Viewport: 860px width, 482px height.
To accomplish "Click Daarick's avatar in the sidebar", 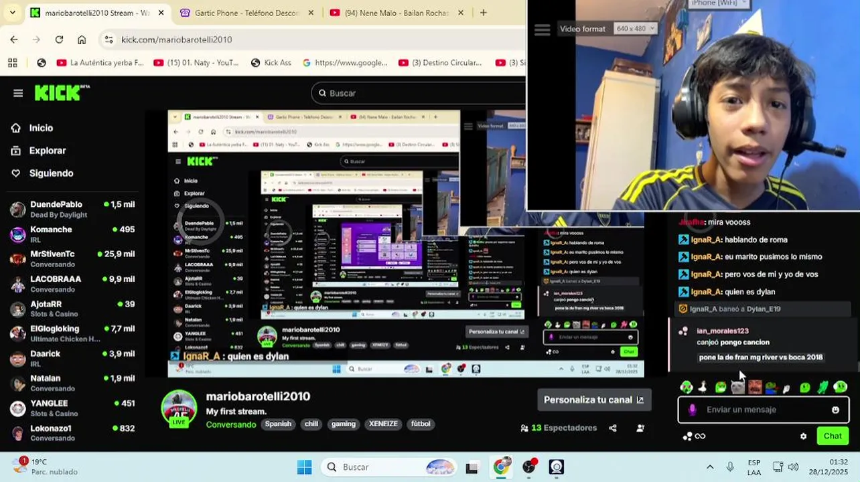I will coord(18,358).
